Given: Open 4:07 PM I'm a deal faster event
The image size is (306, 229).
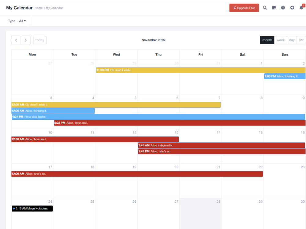Looking at the screenshot, I should coord(159,117).
